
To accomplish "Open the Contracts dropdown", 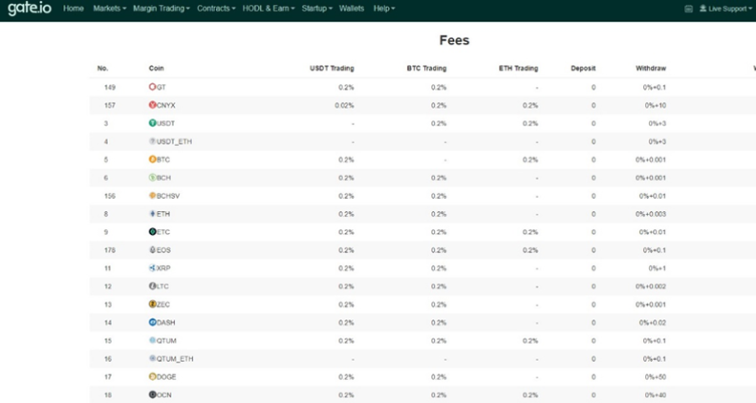I will [x=216, y=9].
